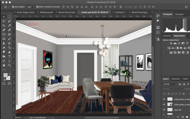Open status bar info arrow menu
The height and width of the screenshot is (119, 190).
pos(53,118)
